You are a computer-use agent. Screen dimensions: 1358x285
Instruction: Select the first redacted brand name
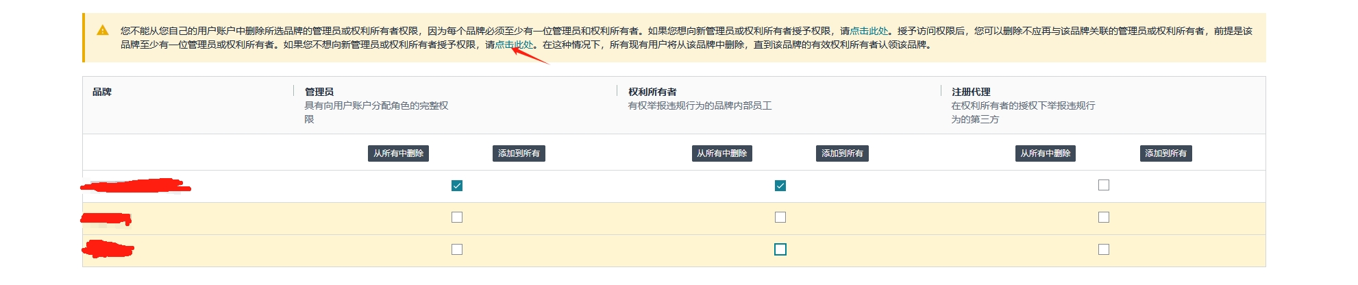pyautogui.click(x=136, y=186)
